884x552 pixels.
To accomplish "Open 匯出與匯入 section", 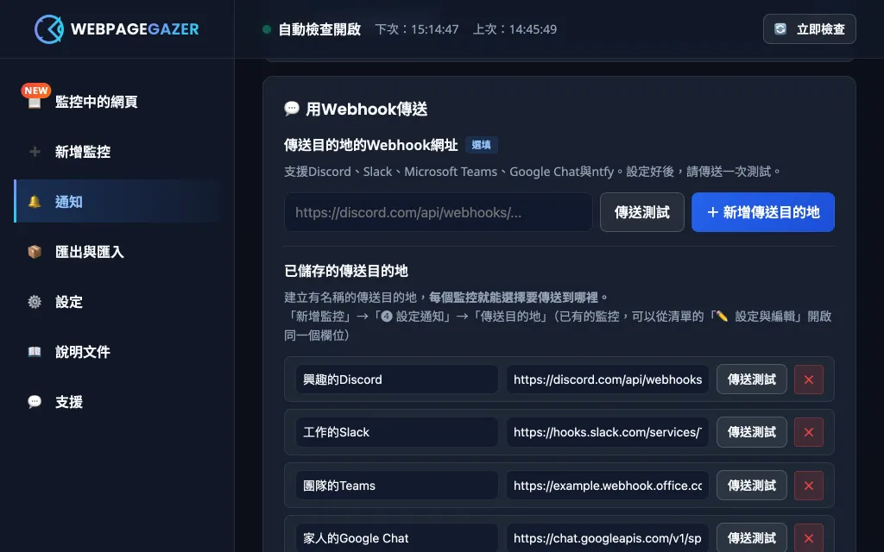I will point(117,251).
